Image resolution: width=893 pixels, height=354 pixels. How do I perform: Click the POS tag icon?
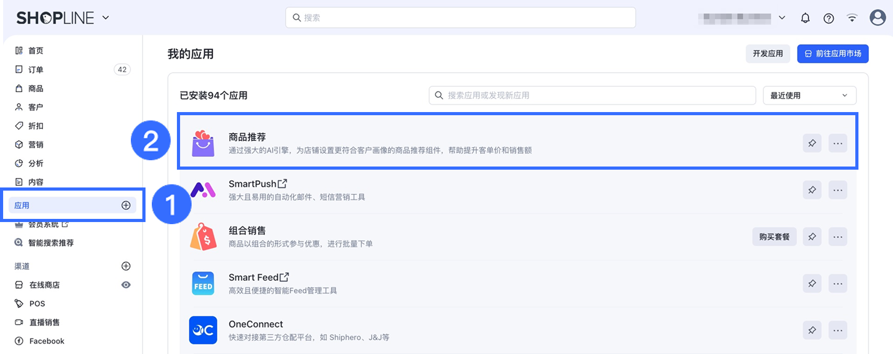(x=19, y=304)
